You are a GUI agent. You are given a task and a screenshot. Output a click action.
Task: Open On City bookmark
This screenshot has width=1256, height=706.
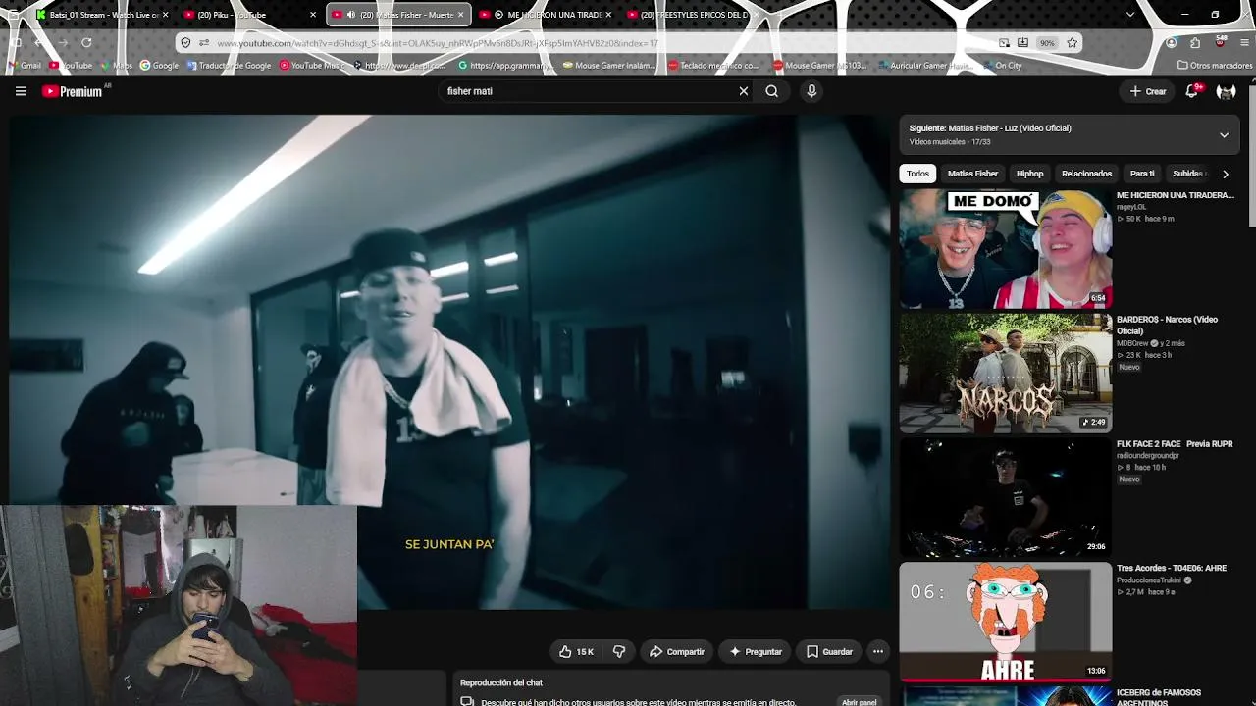click(x=1002, y=66)
